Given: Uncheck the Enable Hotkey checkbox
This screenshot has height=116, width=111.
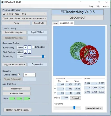Looking at the screenshot, I should pyautogui.click(x=19, y=75).
